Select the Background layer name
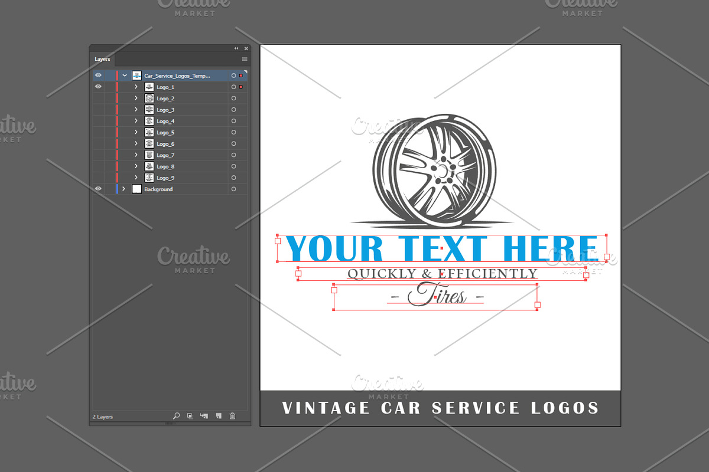The image size is (709, 472). 158,189
